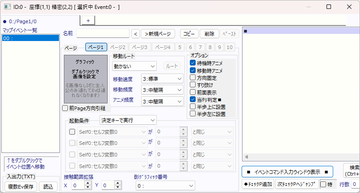Click the 接触範囲拡張 X input field
Image resolution: width=360 pixels, height=193 pixels.
78,185
